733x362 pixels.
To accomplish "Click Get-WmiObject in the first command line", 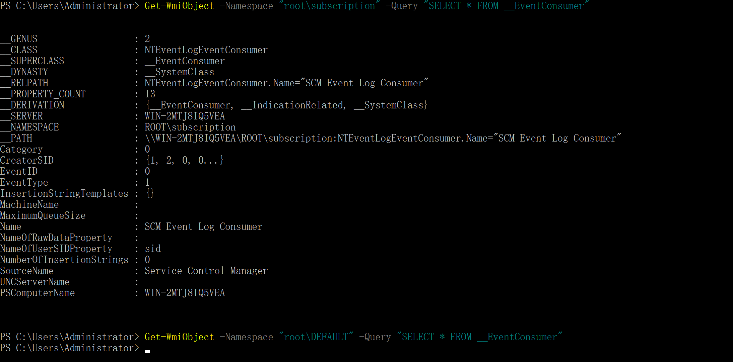I will [179, 6].
